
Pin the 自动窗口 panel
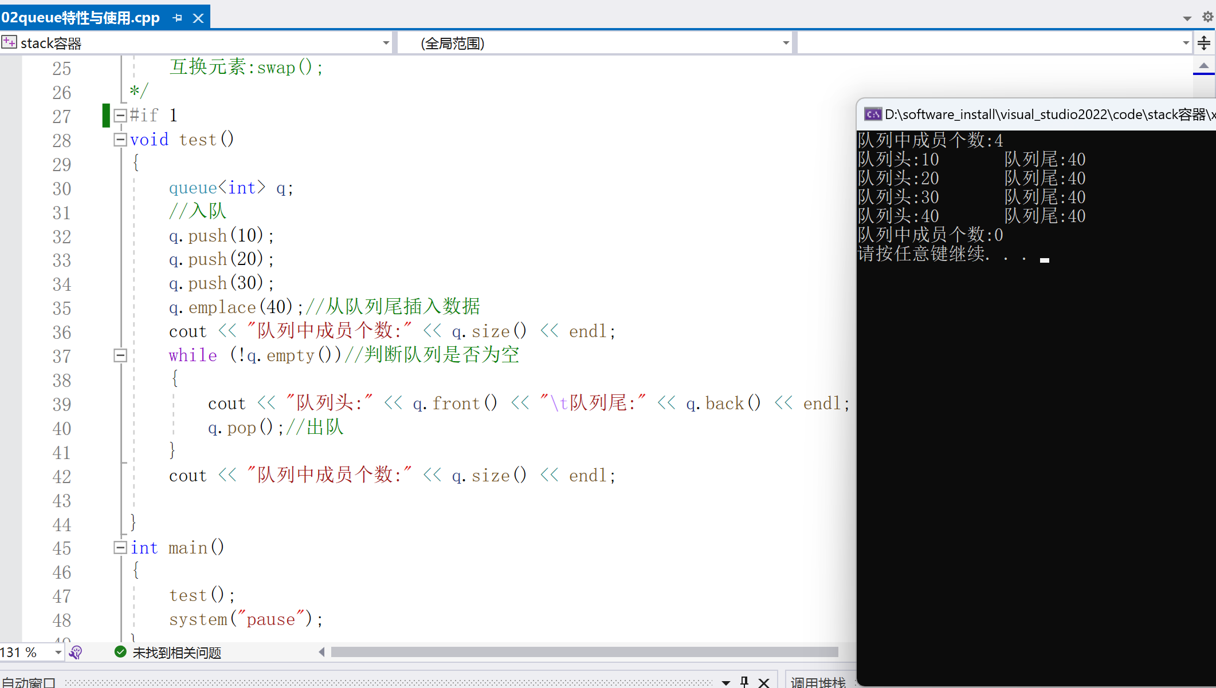(x=744, y=681)
